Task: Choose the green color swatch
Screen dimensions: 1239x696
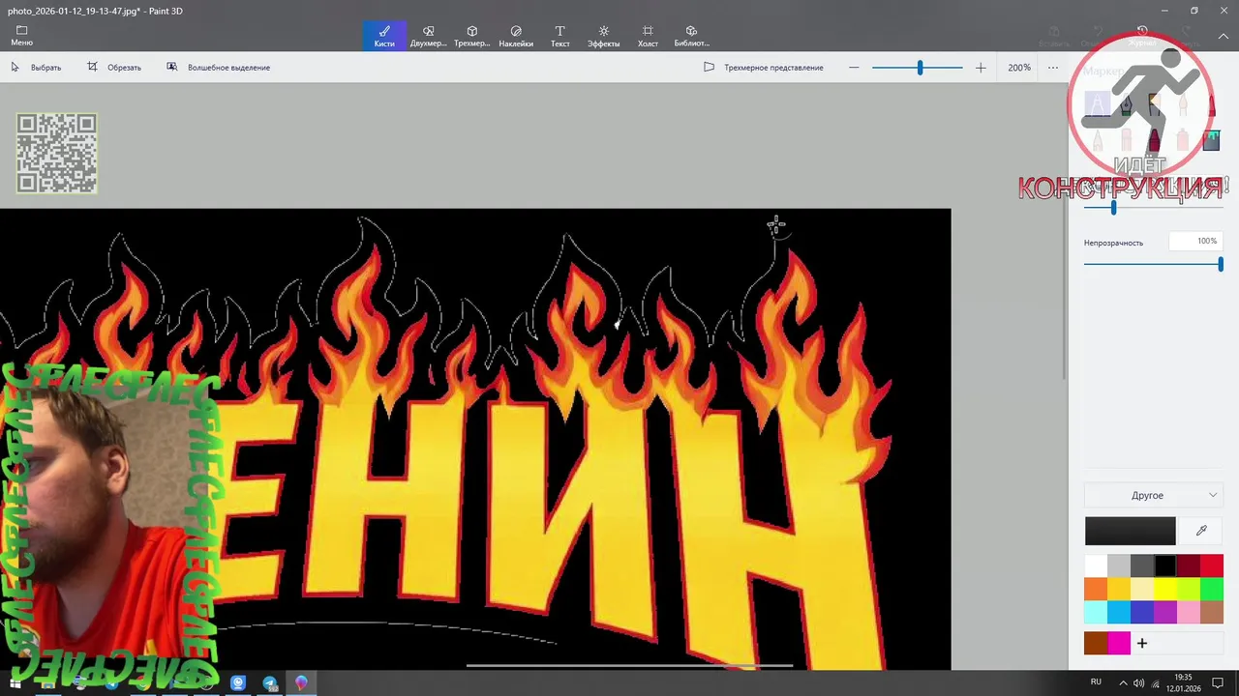Action: coord(1212,589)
